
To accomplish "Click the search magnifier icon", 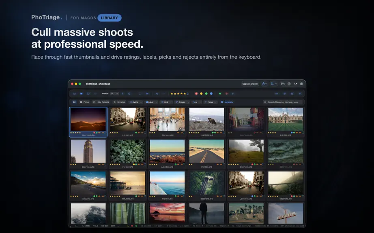I will (265, 102).
